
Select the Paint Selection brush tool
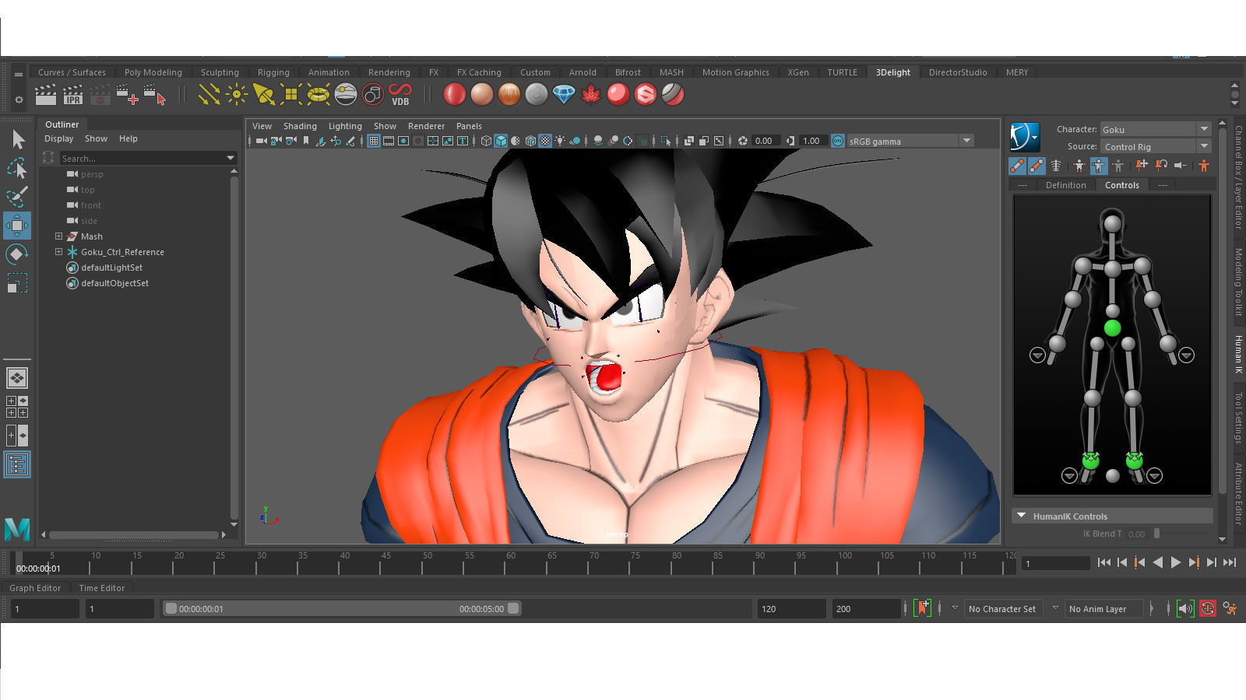(17, 197)
